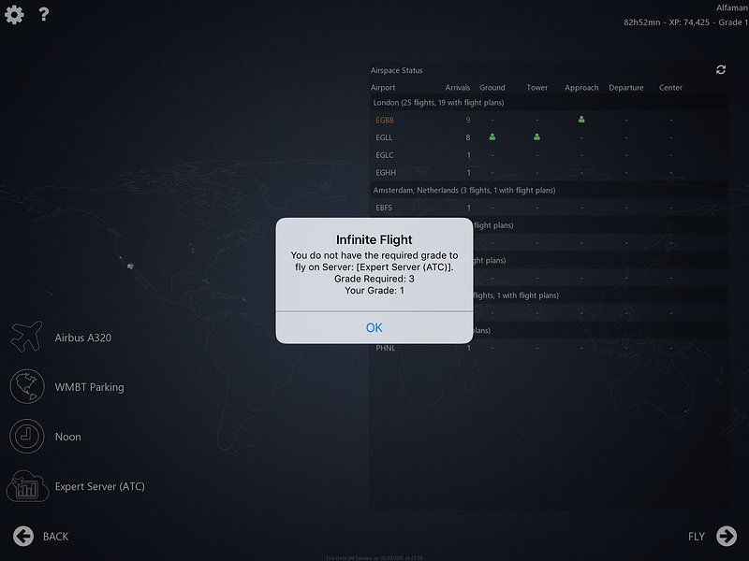749x561 pixels.
Task: Open the Expert Server cloud icon
Action: [27, 486]
